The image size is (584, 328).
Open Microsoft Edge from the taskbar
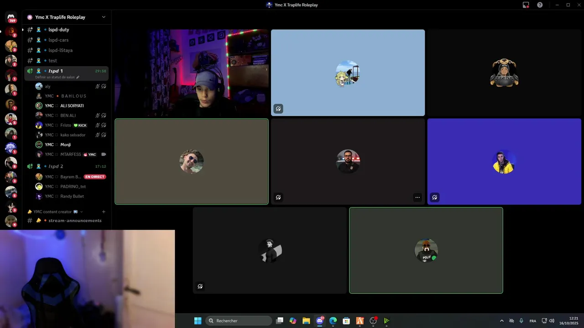[333, 321]
